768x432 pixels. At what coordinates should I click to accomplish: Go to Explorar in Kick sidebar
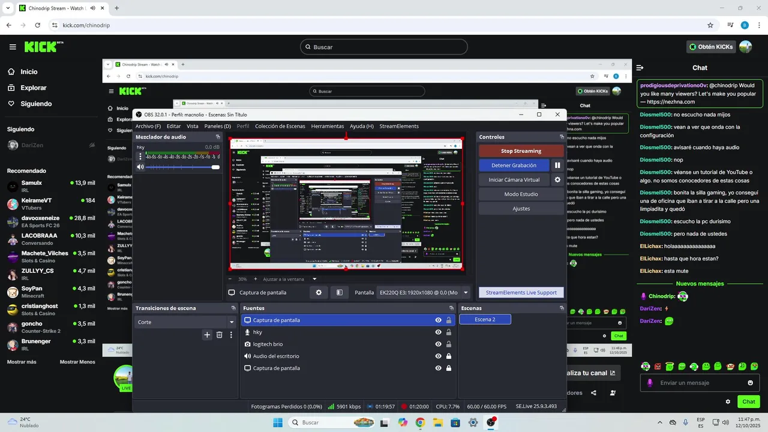[33, 88]
